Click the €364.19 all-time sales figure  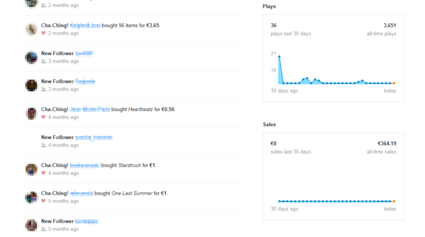pyautogui.click(x=387, y=144)
